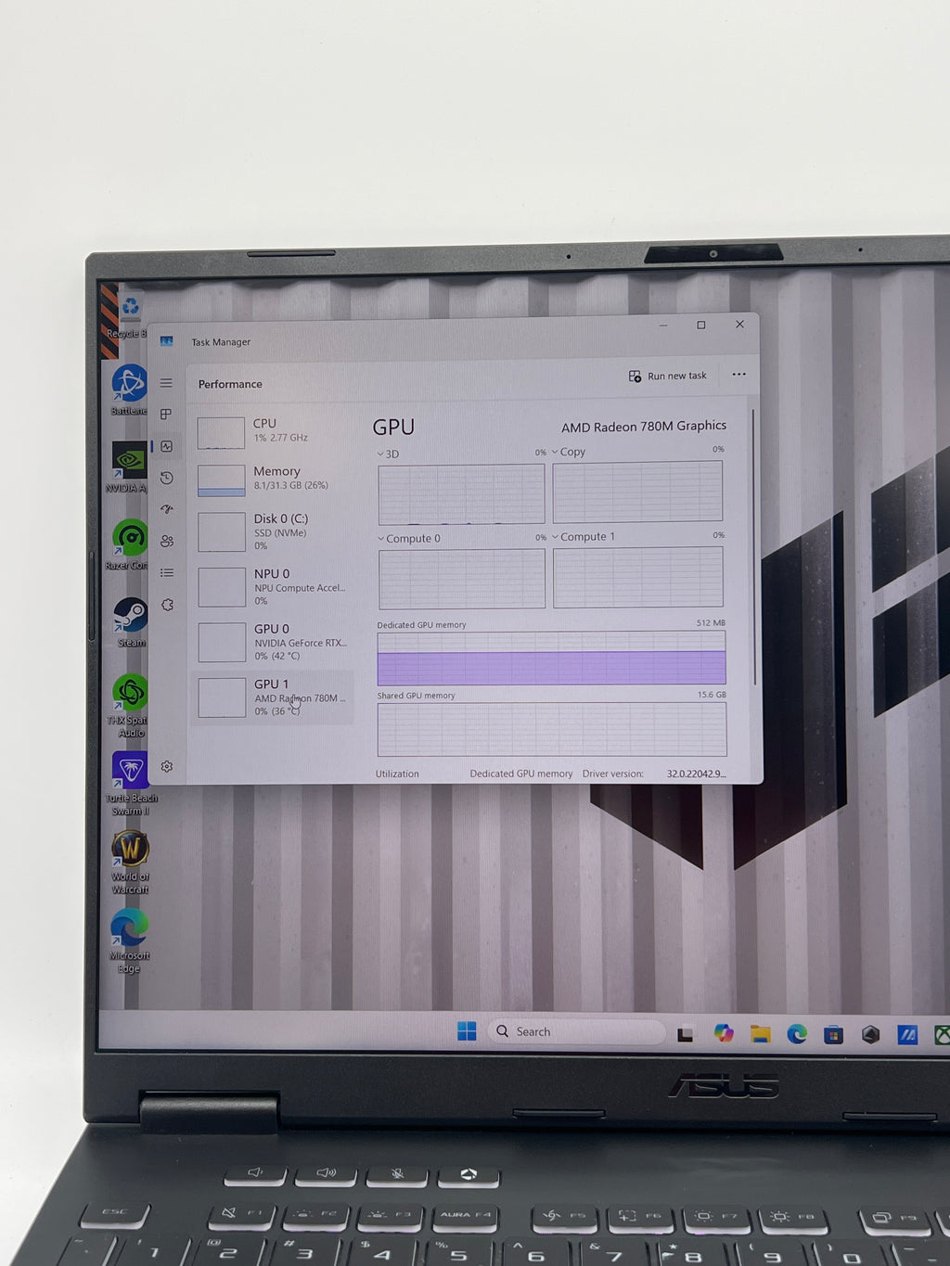Open the Task Manager hamburger navigation menu
Screen dimensions: 950x1266
click(x=166, y=383)
